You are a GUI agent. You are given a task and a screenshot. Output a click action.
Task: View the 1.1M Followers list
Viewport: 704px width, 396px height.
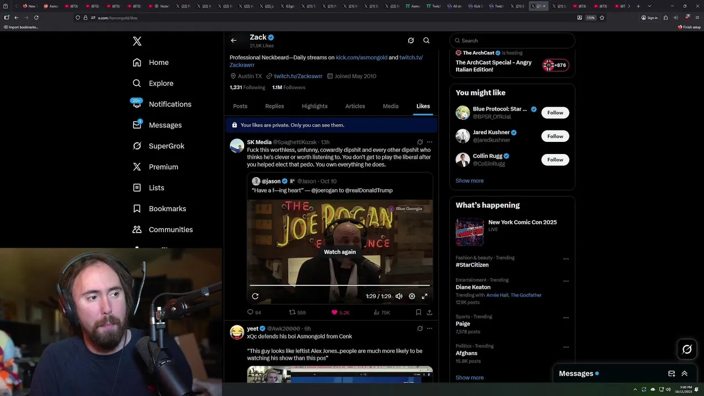[x=289, y=87]
